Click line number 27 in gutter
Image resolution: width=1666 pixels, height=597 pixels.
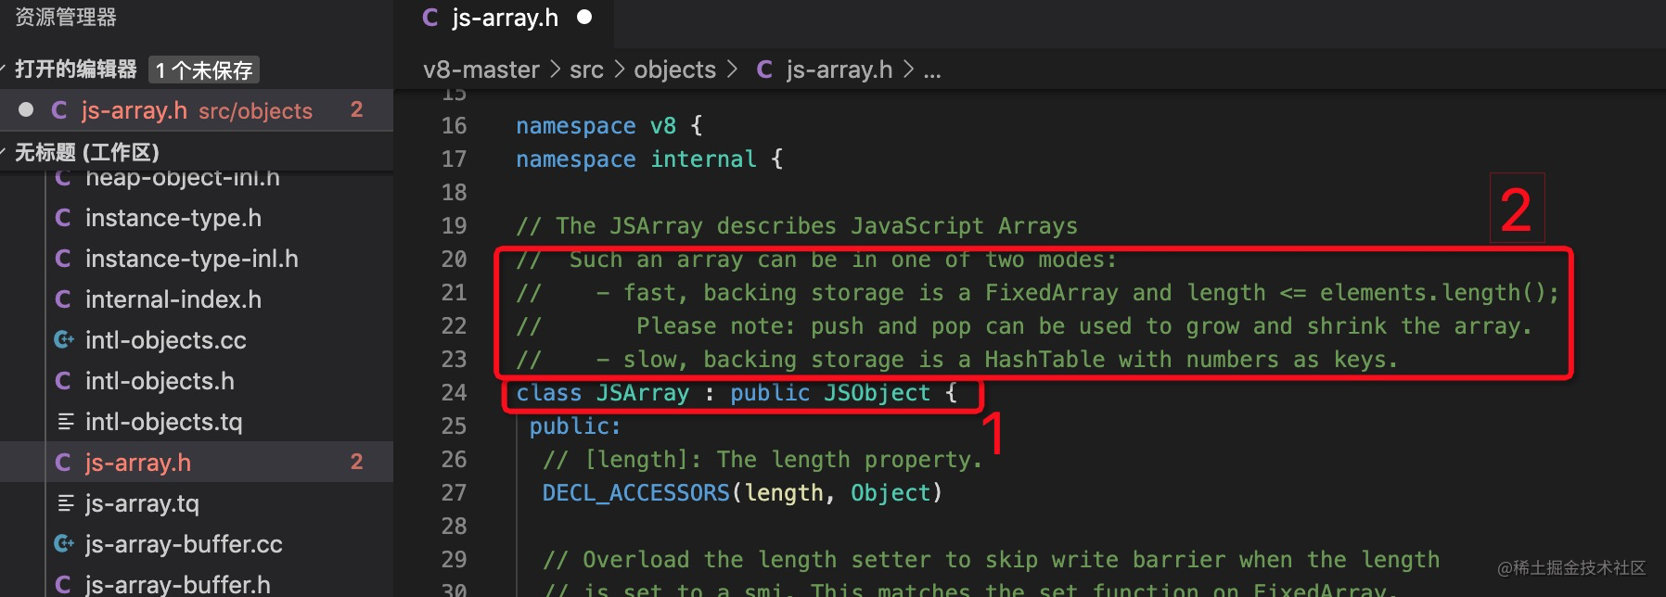click(454, 493)
